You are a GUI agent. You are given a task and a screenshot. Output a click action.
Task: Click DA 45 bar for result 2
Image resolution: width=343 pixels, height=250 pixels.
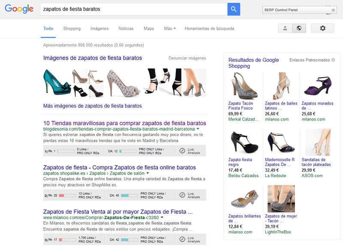tap(129, 195)
